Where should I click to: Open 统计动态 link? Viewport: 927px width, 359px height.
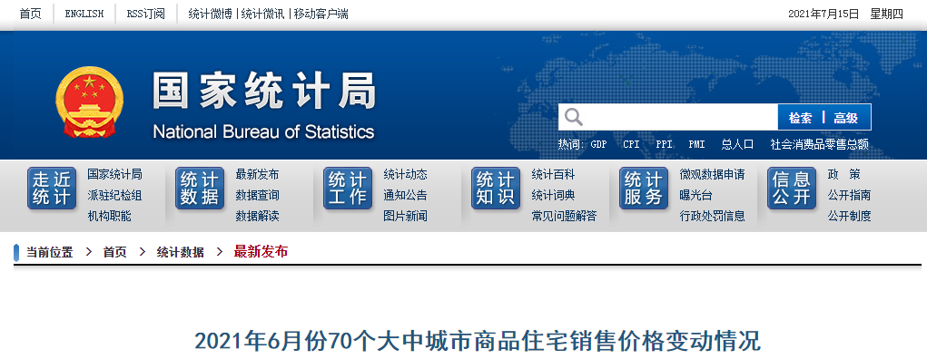click(x=405, y=175)
